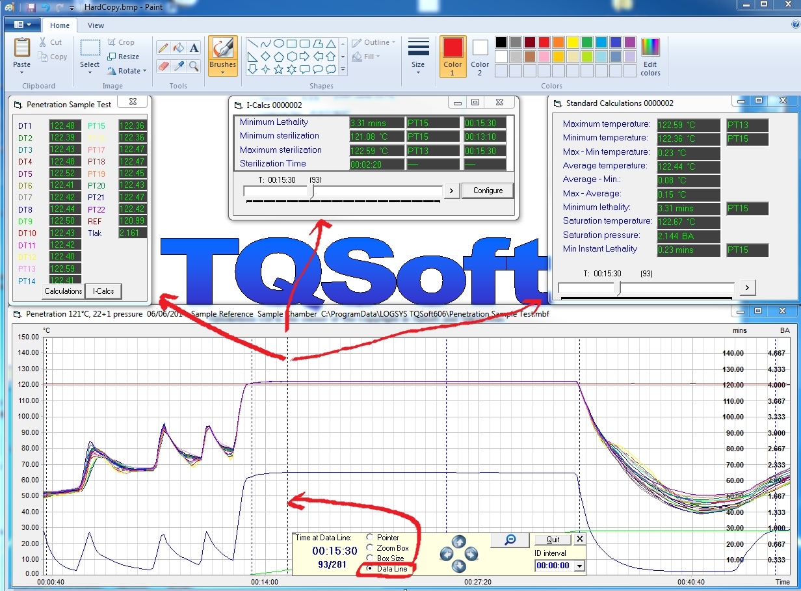
Task: Click the Redo arrow in title bar
Action: [x=59, y=7]
